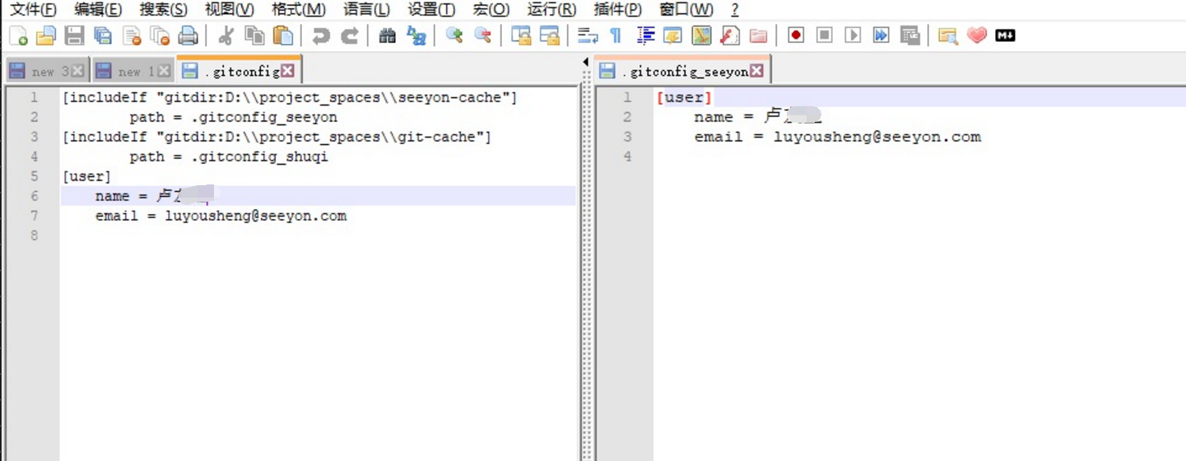Toggle show all characters pilcrow icon
This screenshot has height=461, width=1186.
(x=616, y=35)
